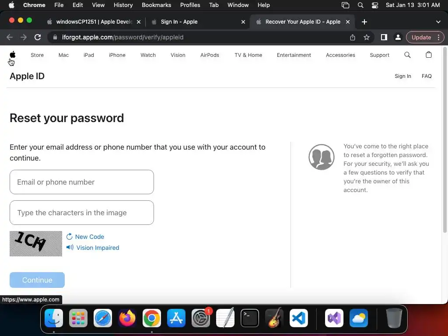This screenshot has height=336, width=448.
Task: Go to iPhone in Apple navigation
Action: pyautogui.click(x=117, y=55)
